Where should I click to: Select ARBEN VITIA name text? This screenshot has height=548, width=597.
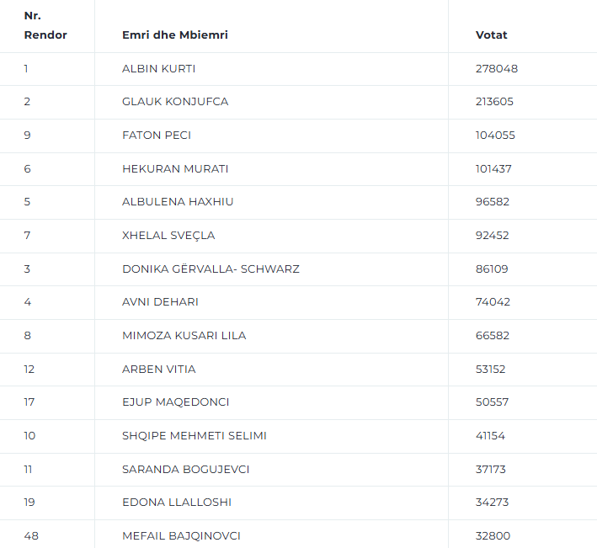(159, 370)
